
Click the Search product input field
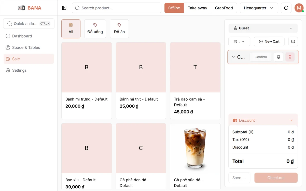tap(117, 8)
